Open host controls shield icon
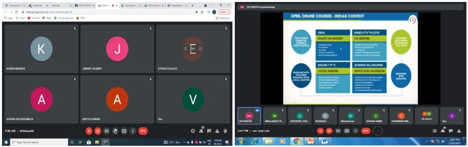Screen dimensions: 468x147 pyautogui.click(x=225, y=131)
